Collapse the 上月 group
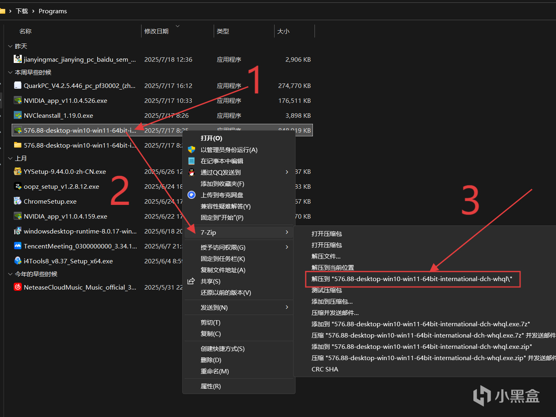Viewport: 556px width, 417px height. (10, 158)
